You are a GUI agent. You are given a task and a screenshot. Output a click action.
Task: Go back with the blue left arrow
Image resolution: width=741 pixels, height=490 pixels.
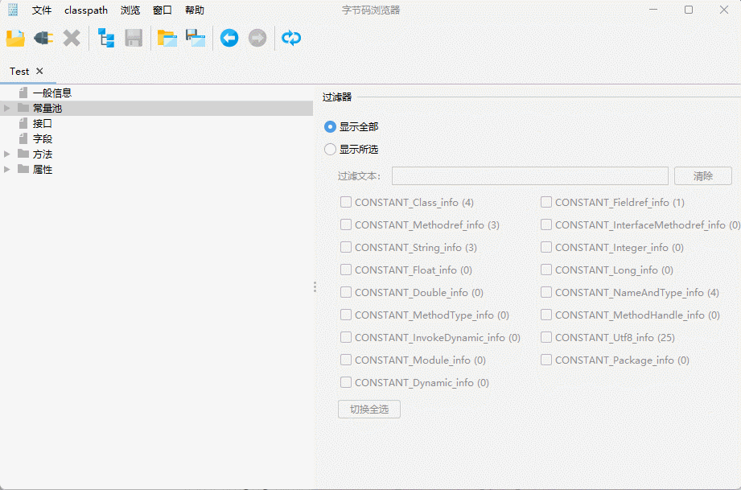coord(229,38)
